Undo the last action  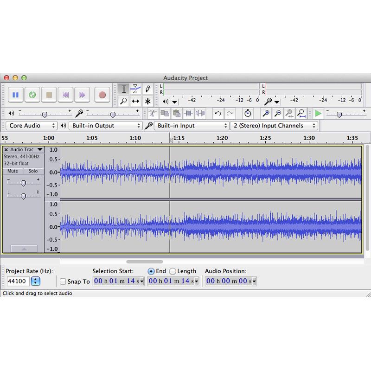pyautogui.click(x=218, y=114)
